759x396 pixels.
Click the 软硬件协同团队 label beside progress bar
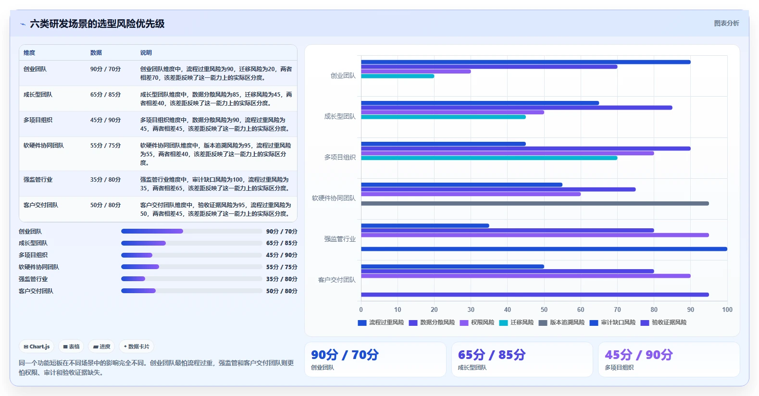pyautogui.click(x=39, y=267)
